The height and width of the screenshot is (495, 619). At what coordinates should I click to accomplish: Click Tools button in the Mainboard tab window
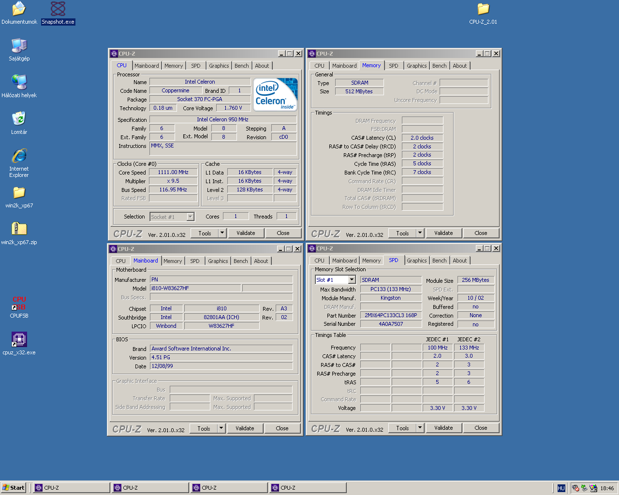(x=204, y=428)
